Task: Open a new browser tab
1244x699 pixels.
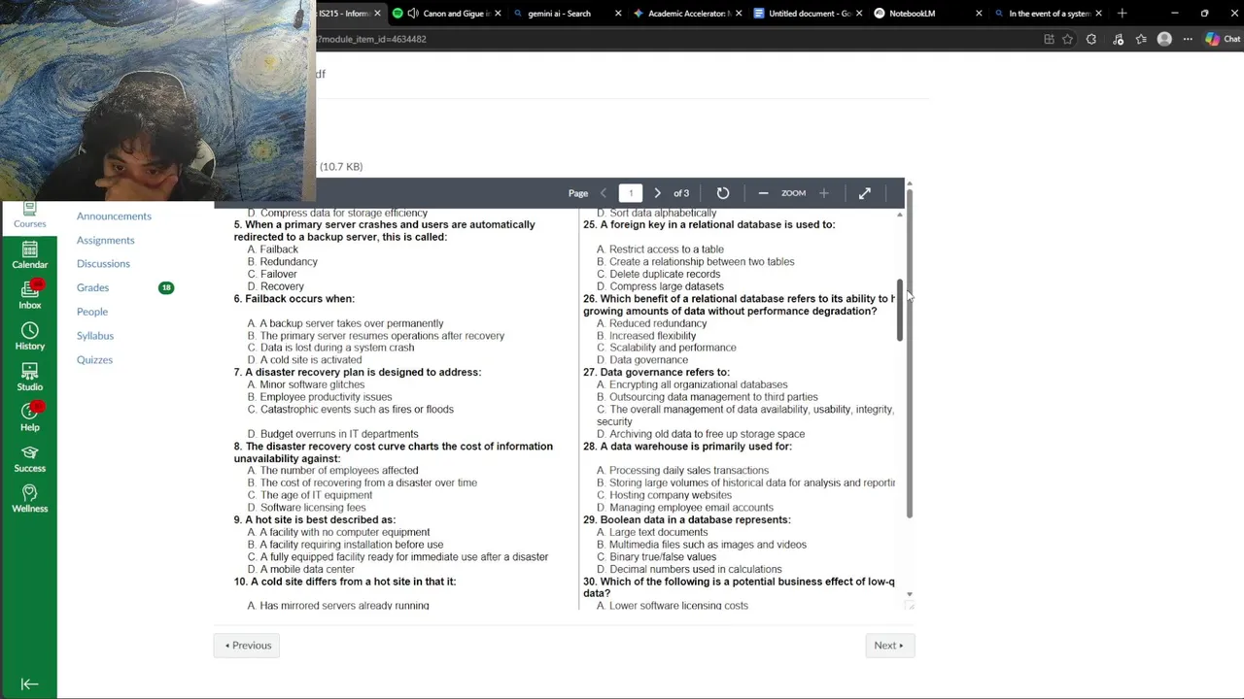Action: pyautogui.click(x=1123, y=14)
